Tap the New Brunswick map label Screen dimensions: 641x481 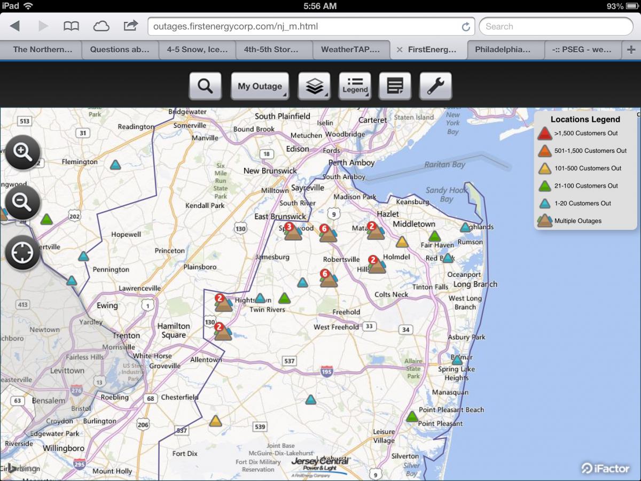point(270,170)
